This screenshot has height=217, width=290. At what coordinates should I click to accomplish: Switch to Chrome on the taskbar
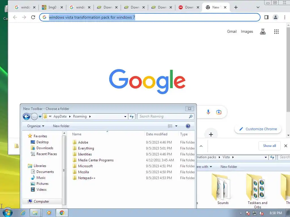click(x=62, y=213)
